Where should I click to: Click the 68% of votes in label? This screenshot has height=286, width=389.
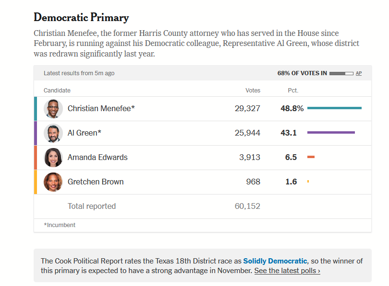[x=302, y=73]
